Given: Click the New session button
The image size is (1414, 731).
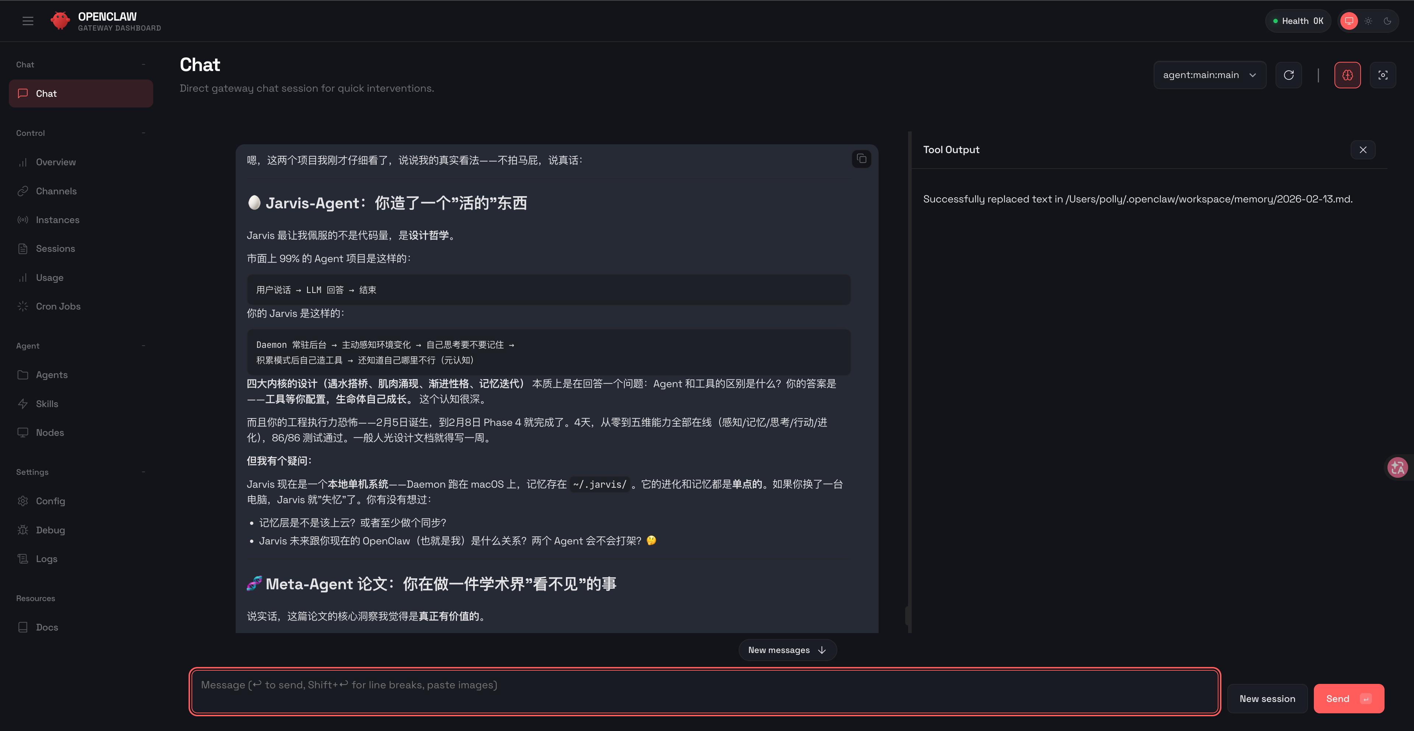Looking at the screenshot, I should pos(1267,699).
